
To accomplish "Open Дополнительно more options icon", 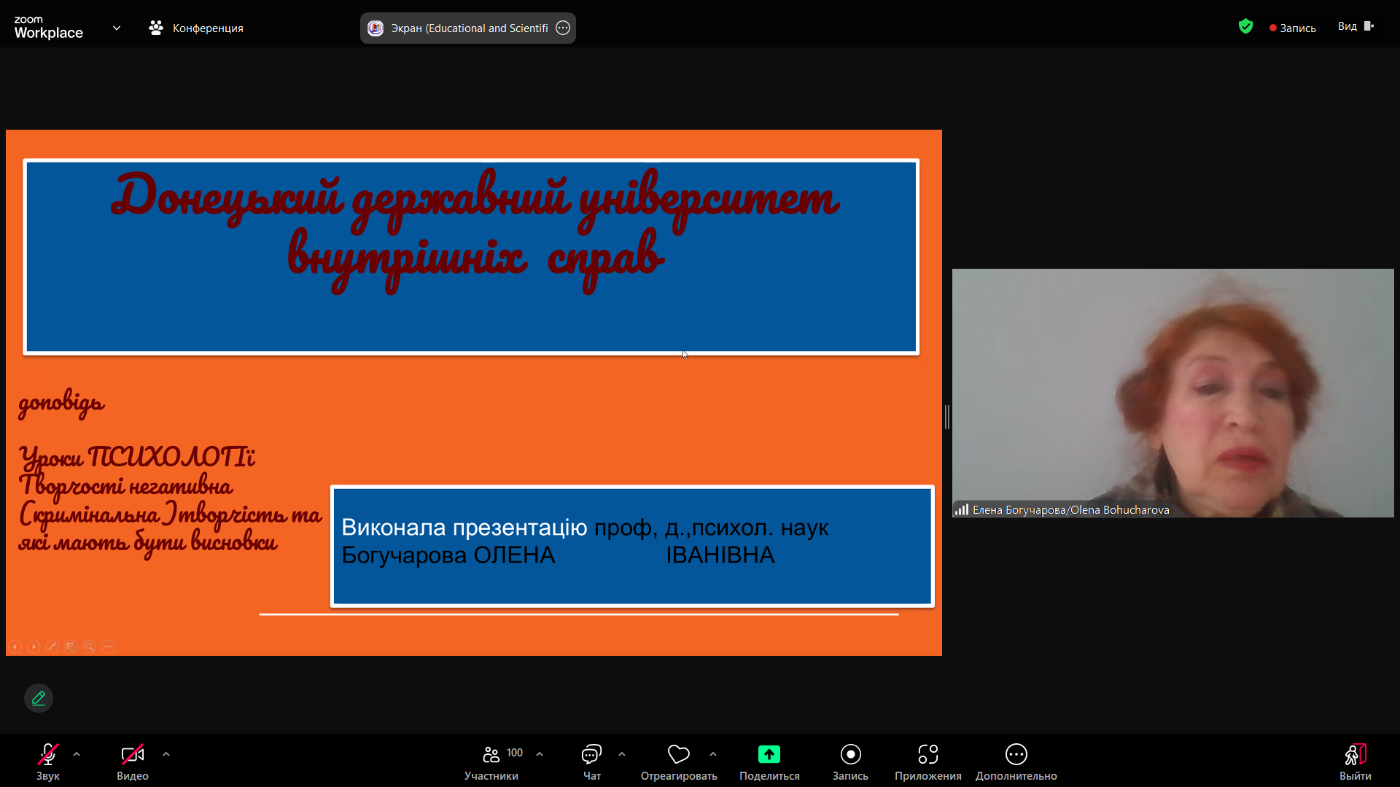I will pos(1016,754).
